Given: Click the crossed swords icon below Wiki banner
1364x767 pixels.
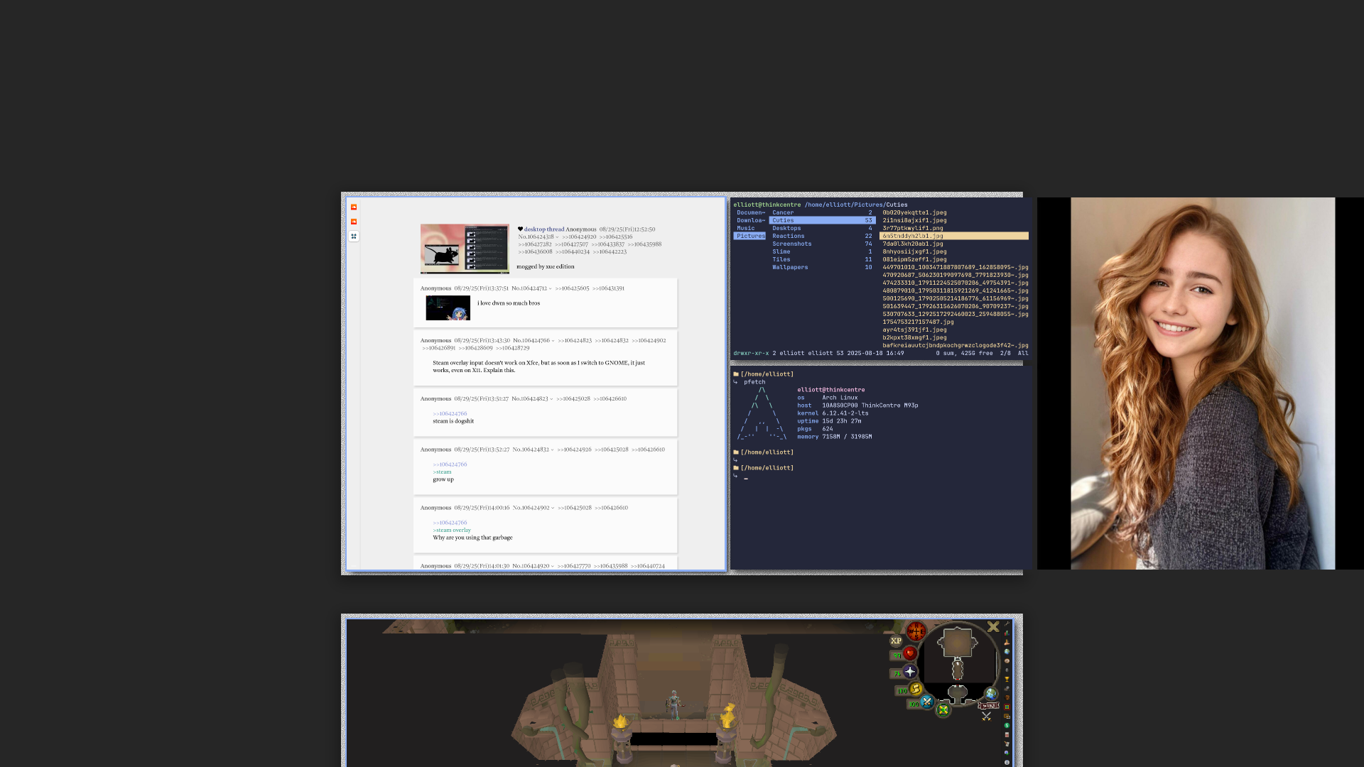Looking at the screenshot, I should pyautogui.click(x=986, y=716).
